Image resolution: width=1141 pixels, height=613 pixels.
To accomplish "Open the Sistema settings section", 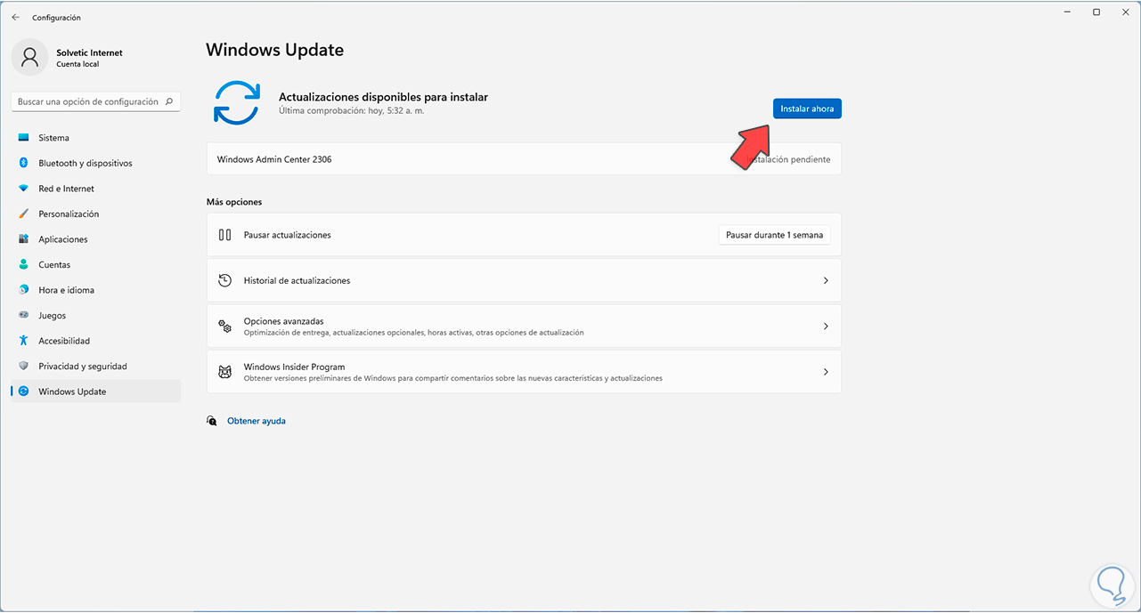I will point(96,138).
